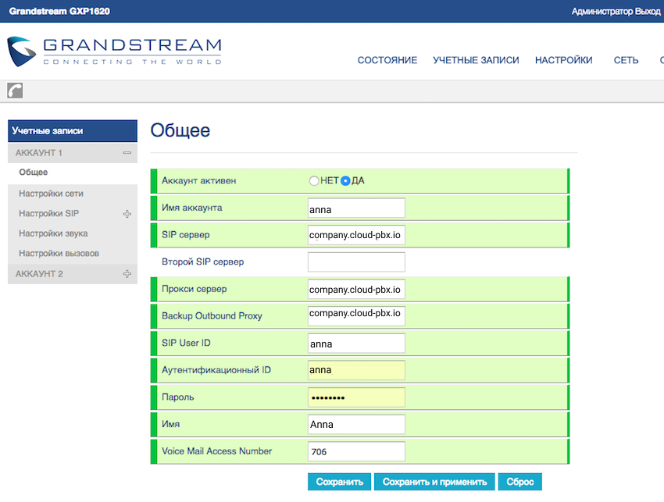664x502 pixels.
Task: Open the СЕТЬ menu
Action: point(626,60)
